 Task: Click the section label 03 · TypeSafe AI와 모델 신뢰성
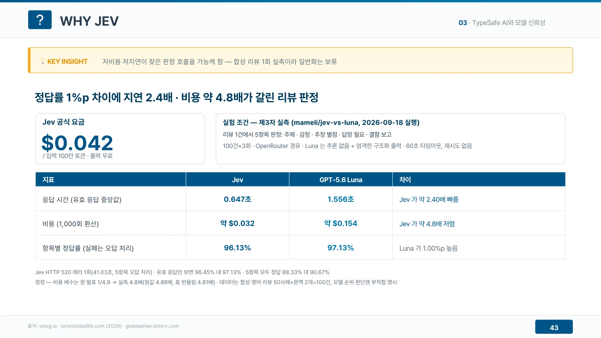[502, 23]
